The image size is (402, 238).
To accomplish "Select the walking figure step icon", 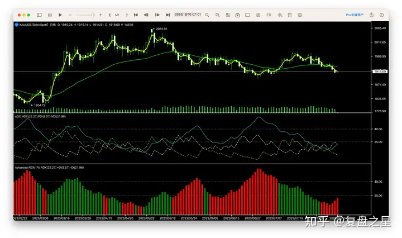I will (x=110, y=15).
